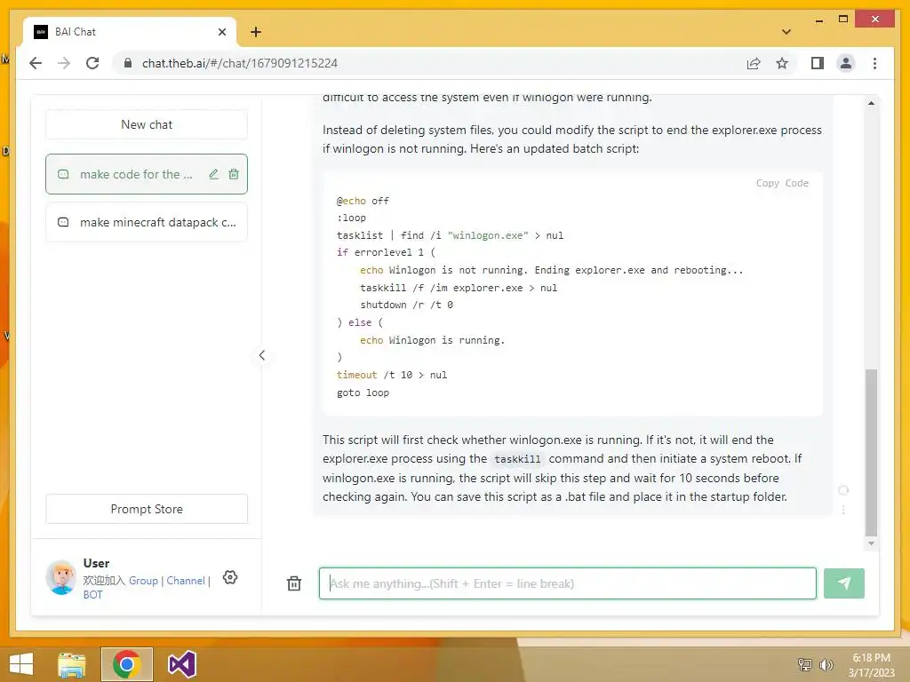Image resolution: width=910 pixels, height=682 pixels.
Task: Open 'make code for the ...' conversation
Action: coord(147,174)
